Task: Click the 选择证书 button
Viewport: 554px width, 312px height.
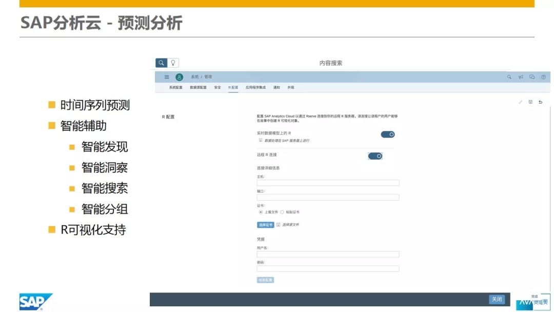Action: click(265, 225)
